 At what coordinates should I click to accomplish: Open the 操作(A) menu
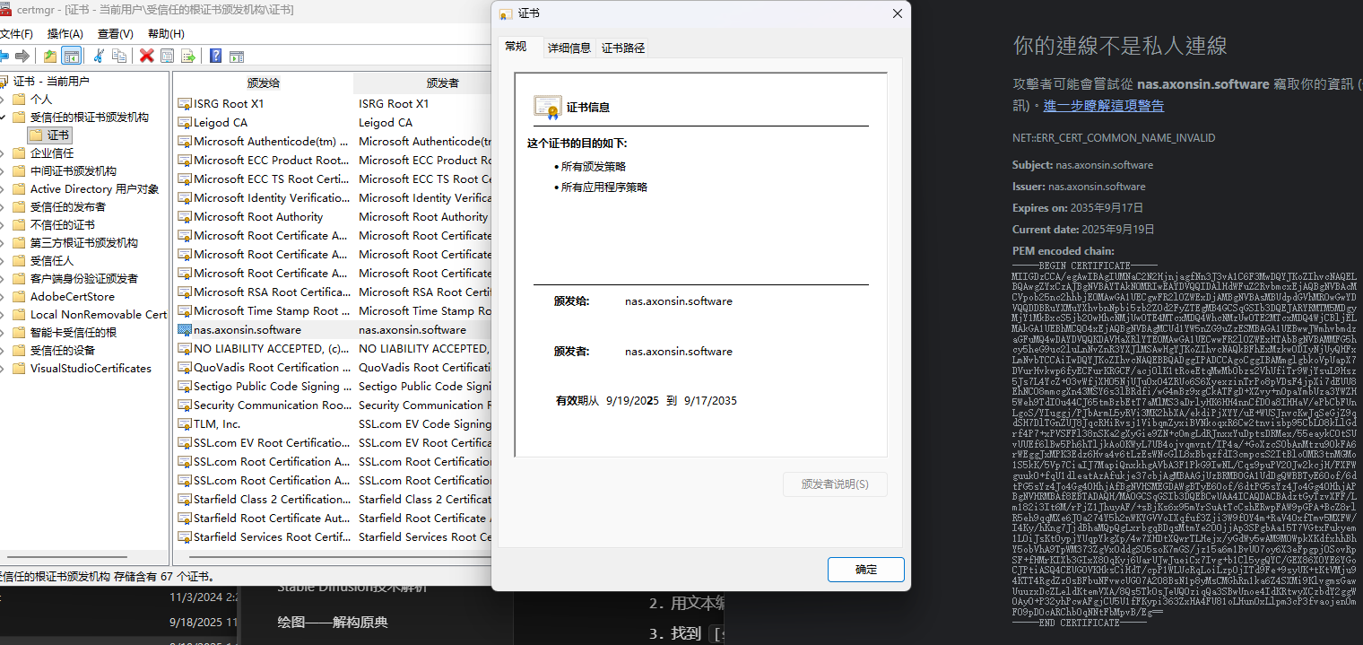(x=65, y=33)
